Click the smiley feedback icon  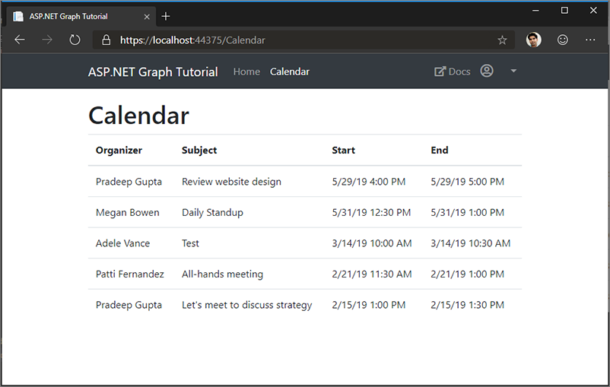point(563,40)
